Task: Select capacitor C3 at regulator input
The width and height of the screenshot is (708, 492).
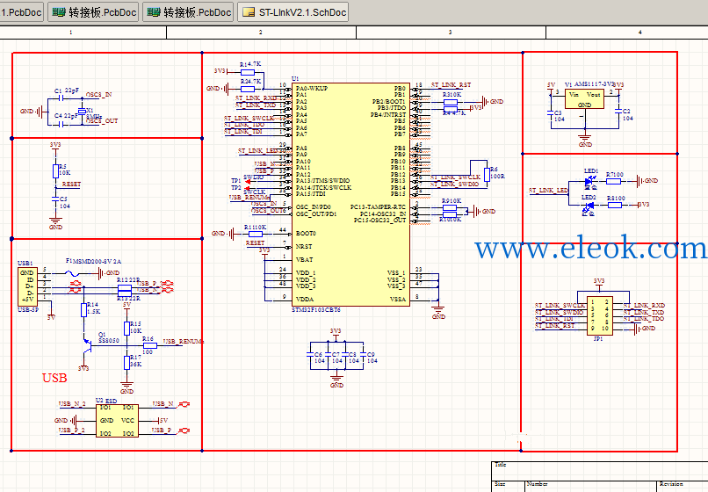Action: click(x=551, y=113)
